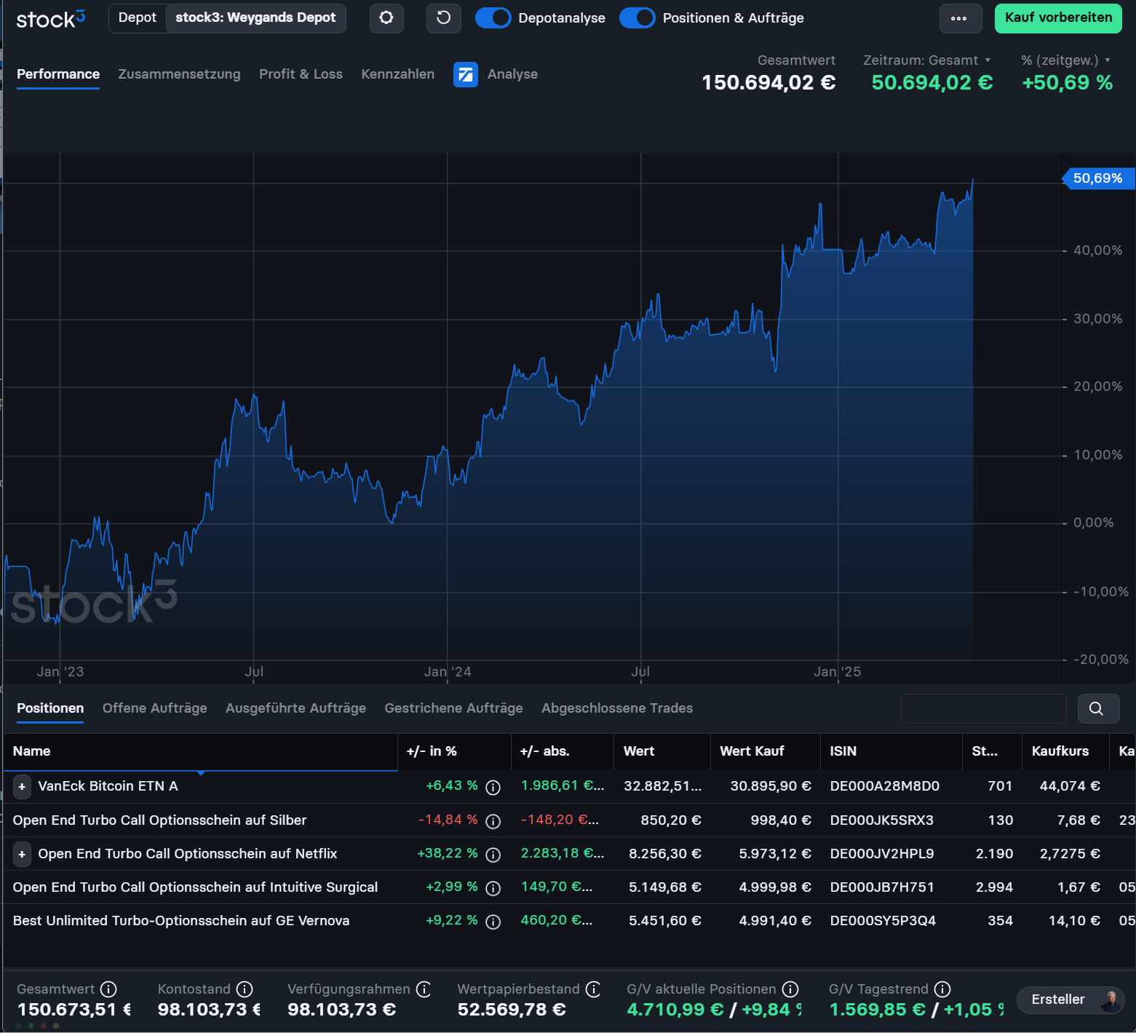Select the Abgeschlossene Trades tab
The height and width of the screenshot is (1033, 1136).
pos(617,708)
